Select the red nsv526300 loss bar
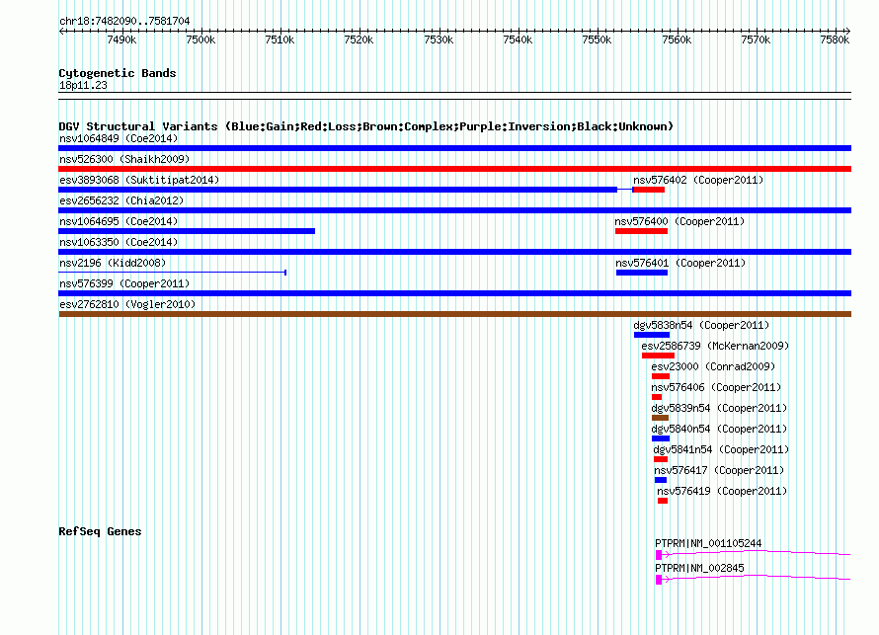 (x=454, y=169)
